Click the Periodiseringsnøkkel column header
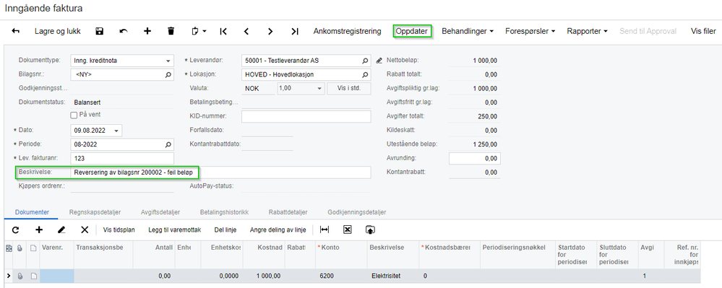 coord(517,254)
